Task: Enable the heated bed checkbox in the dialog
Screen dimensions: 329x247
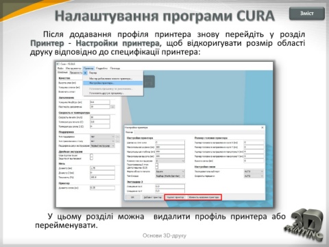Action: tap(157, 165)
